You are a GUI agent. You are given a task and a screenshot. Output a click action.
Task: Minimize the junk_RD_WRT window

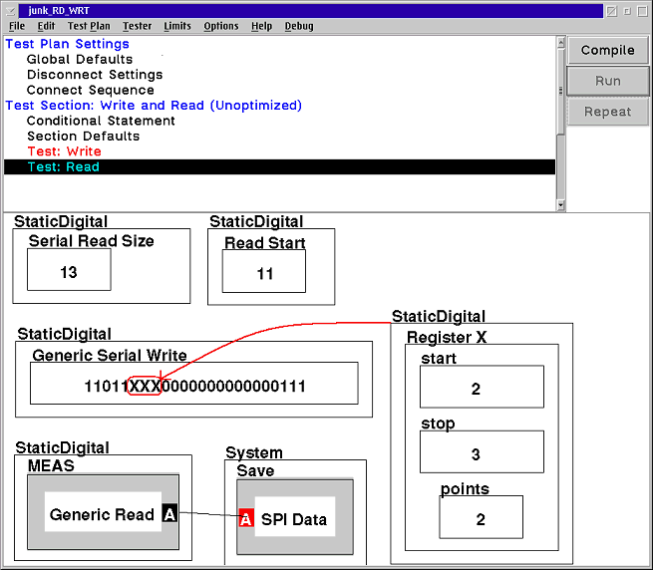coord(627,11)
